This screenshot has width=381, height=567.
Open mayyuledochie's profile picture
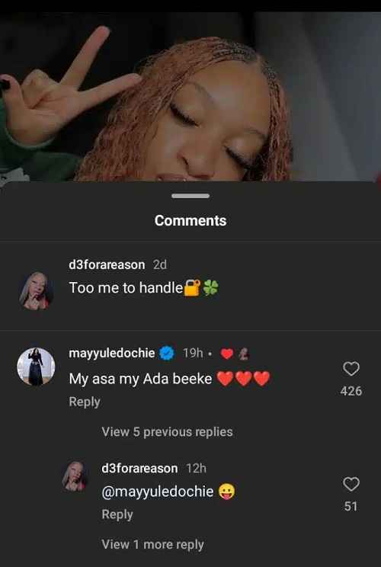point(36,367)
